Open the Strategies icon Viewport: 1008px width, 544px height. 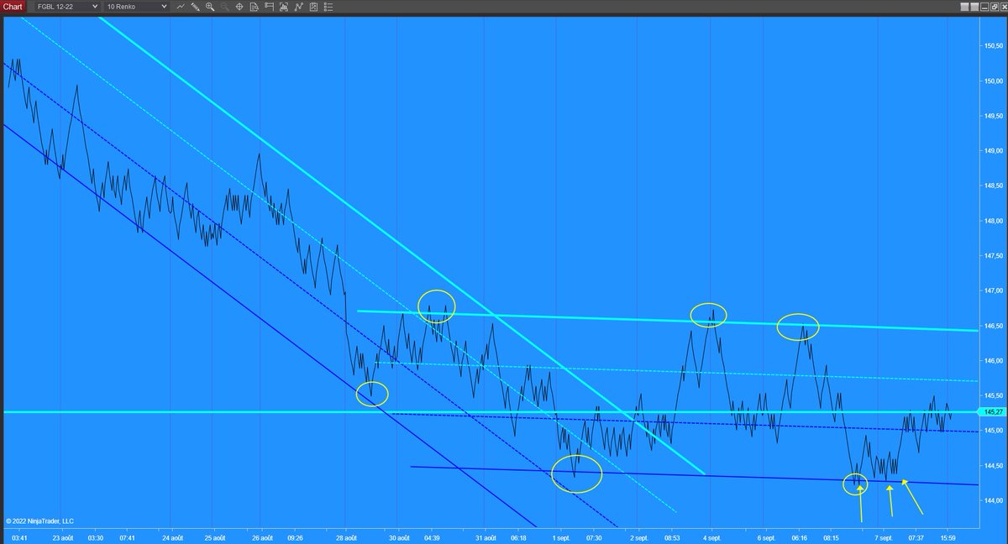point(314,7)
